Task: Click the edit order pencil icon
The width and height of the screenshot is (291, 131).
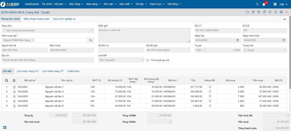Action: click(253, 12)
